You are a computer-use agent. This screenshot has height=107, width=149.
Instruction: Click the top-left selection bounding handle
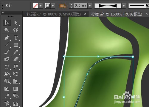coord(64,56)
